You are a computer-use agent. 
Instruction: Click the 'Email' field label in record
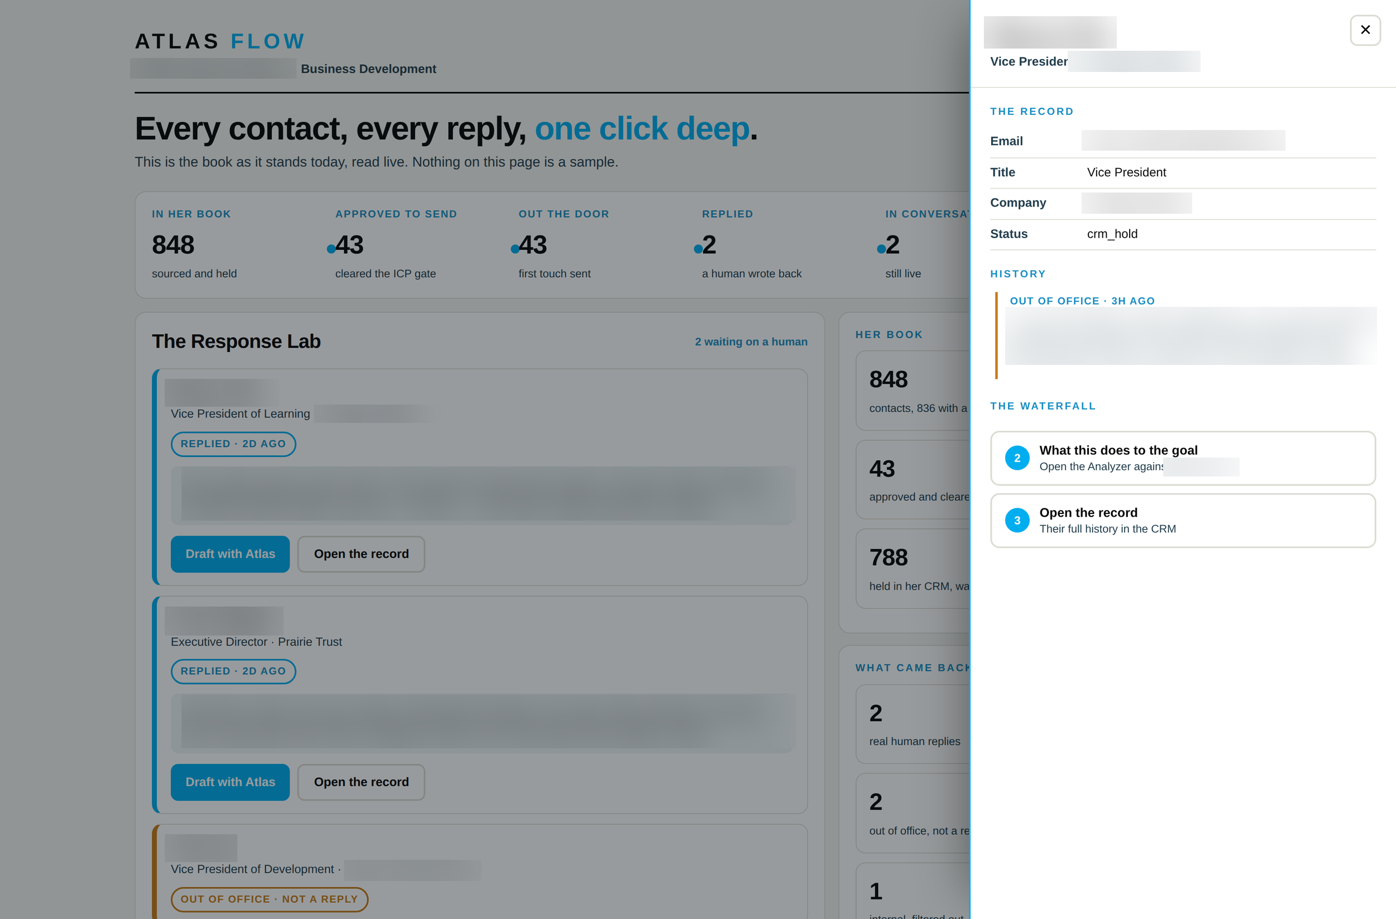click(x=1006, y=141)
